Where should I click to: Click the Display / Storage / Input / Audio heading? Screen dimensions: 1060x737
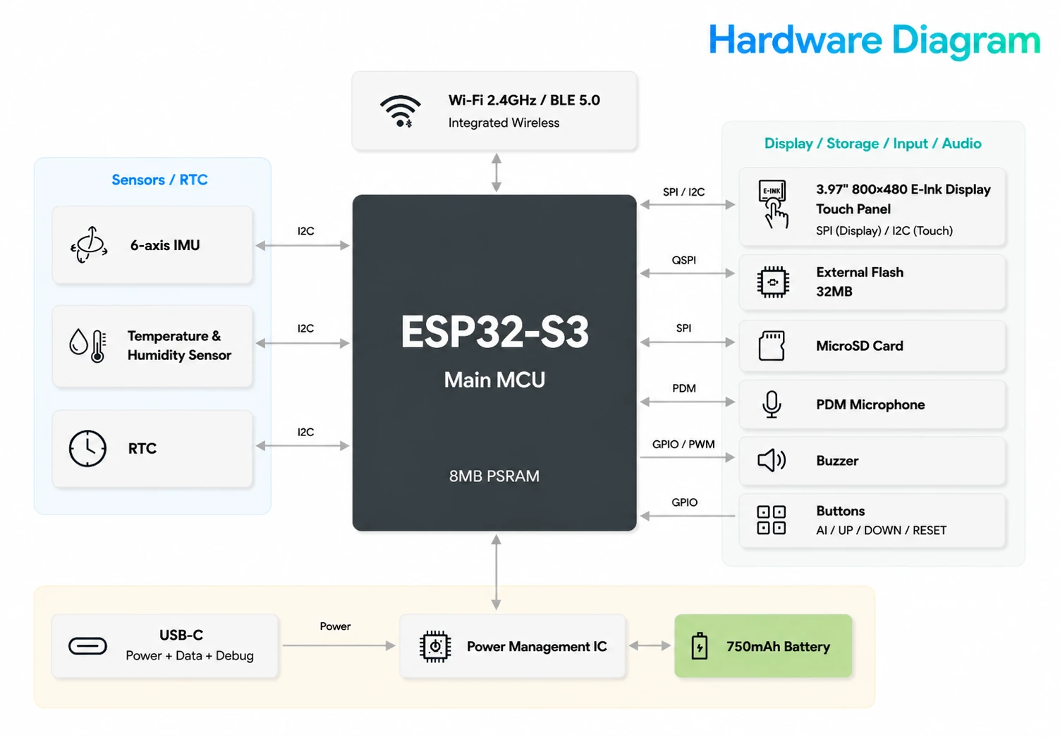(x=873, y=144)
